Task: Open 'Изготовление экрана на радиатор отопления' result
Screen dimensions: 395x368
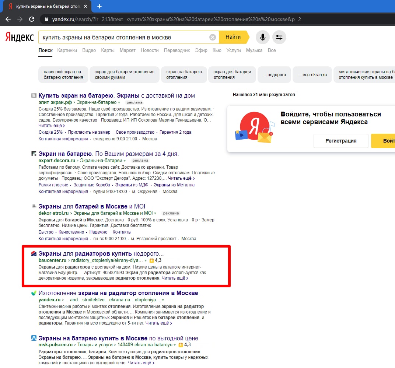Action: tap(120, 293)
